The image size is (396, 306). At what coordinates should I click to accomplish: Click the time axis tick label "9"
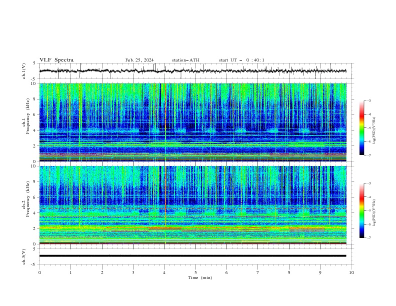tap(320, 272)
